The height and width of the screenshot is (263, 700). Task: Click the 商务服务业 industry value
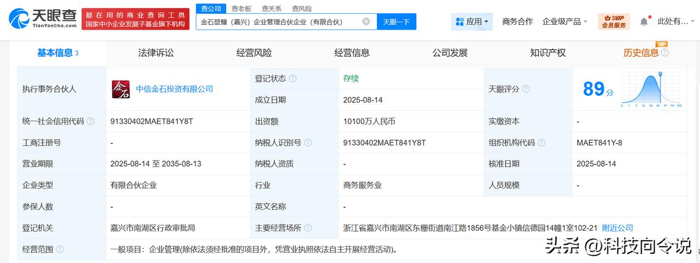click(363, 185)
